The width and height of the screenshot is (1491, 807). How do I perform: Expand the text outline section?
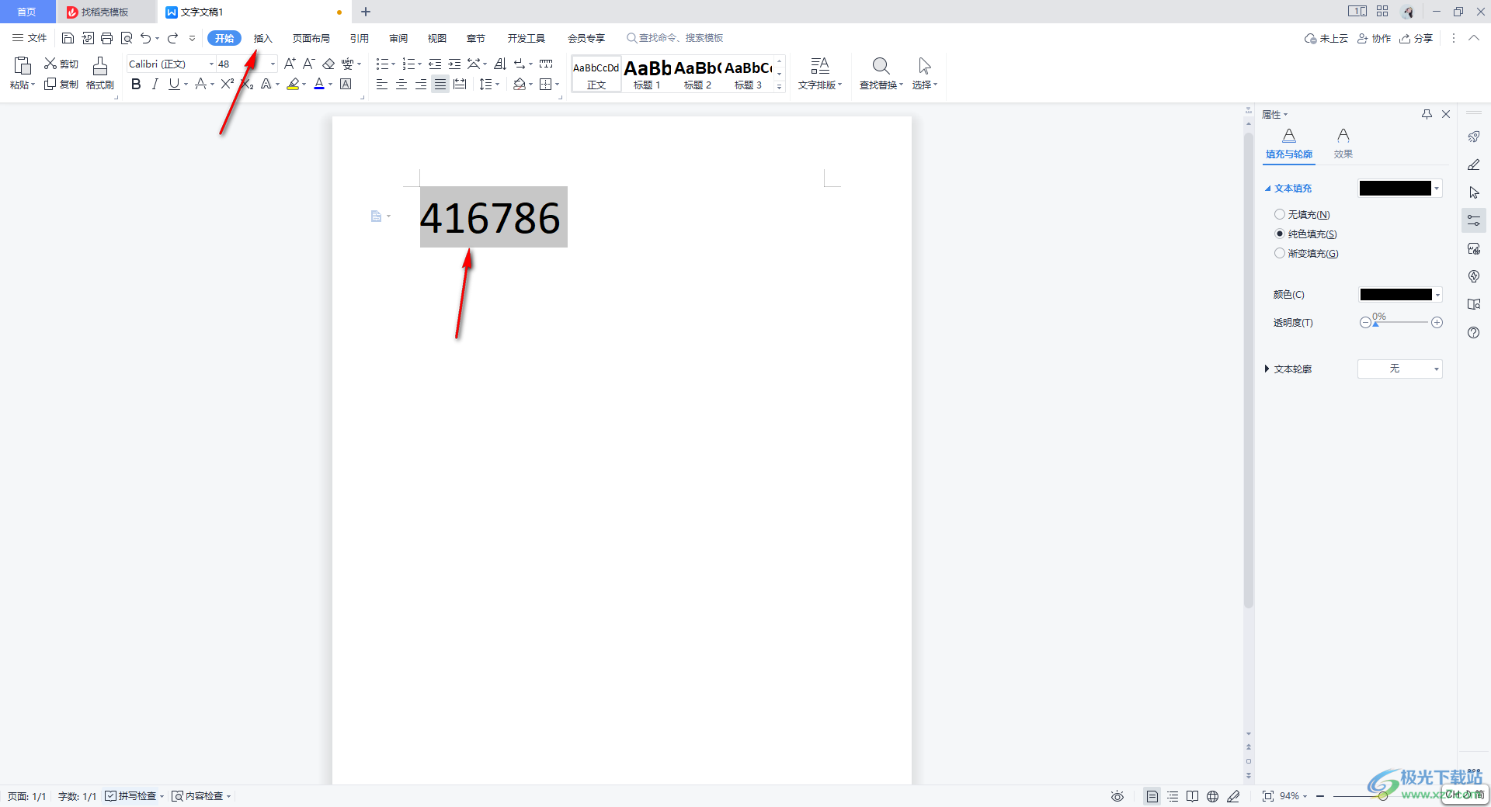coord(1267,369)
